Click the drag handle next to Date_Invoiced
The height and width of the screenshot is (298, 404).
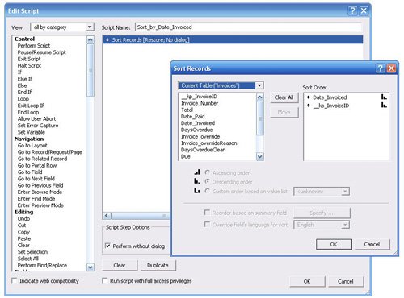[x=309, y=97]
